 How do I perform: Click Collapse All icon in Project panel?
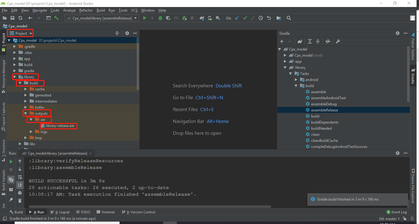click(117, 33)
